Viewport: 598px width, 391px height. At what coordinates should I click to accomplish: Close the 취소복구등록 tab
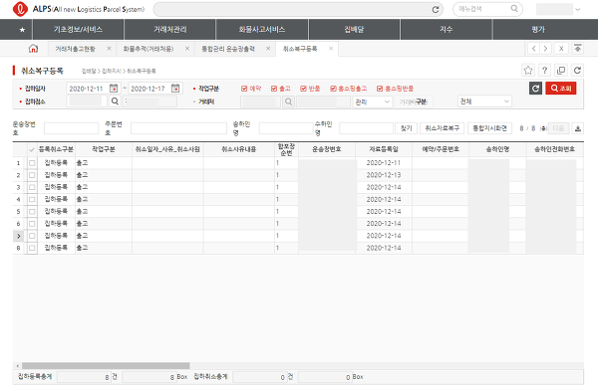click(331, 49)
